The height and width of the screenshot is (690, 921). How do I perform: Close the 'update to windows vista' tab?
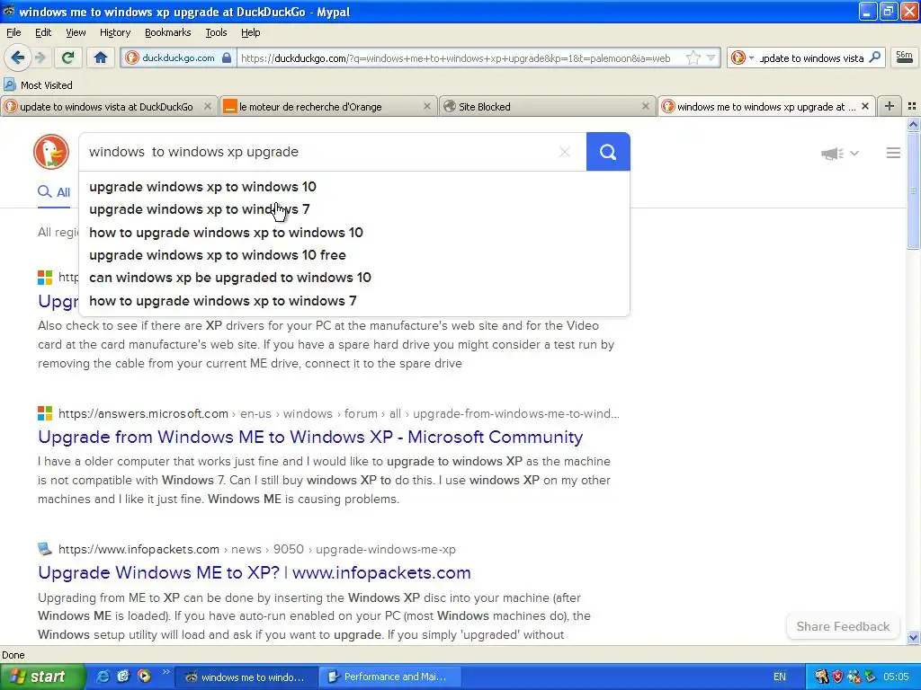(x=208, y=106)
